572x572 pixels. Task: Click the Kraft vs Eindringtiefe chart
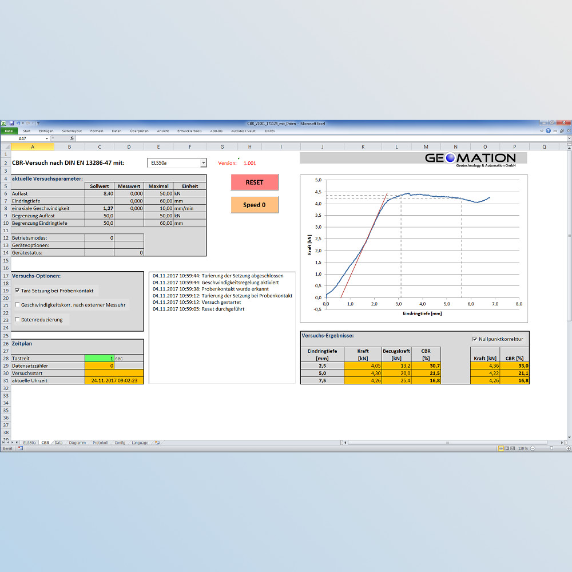coord(414,248)
